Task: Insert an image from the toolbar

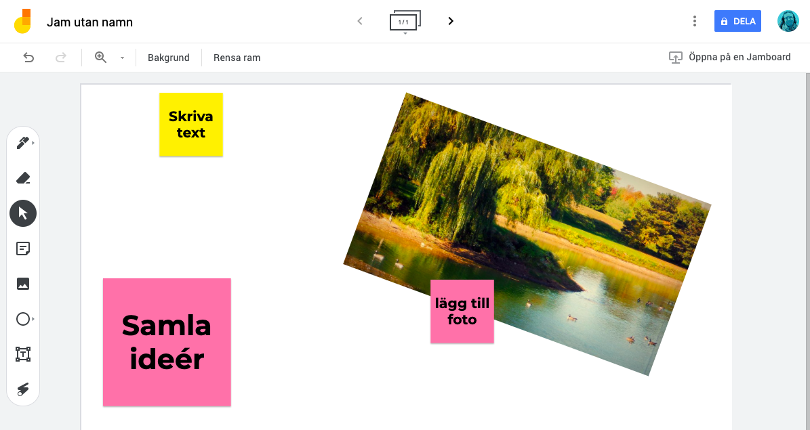Action: [x=23, y=284]
